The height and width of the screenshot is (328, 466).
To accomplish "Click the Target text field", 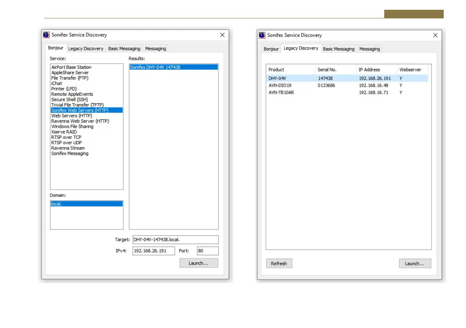I will pyautogui.click(x=175, y=240).
